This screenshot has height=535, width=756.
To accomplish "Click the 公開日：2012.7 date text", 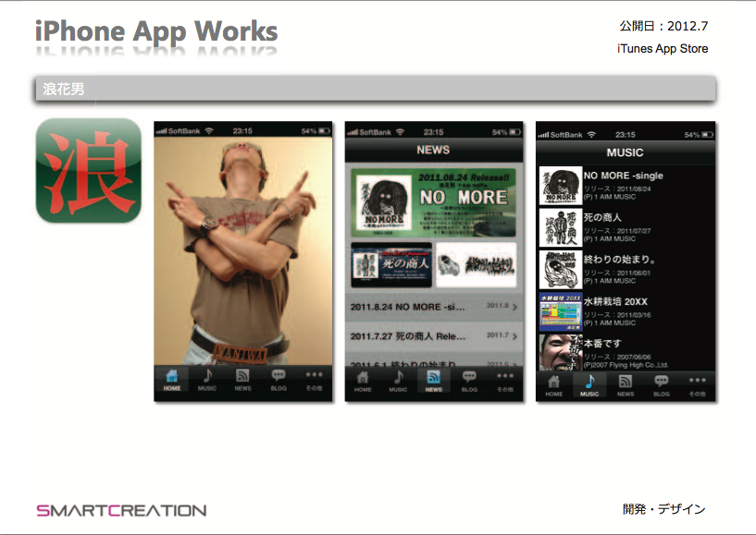I will tap(663, 26).
